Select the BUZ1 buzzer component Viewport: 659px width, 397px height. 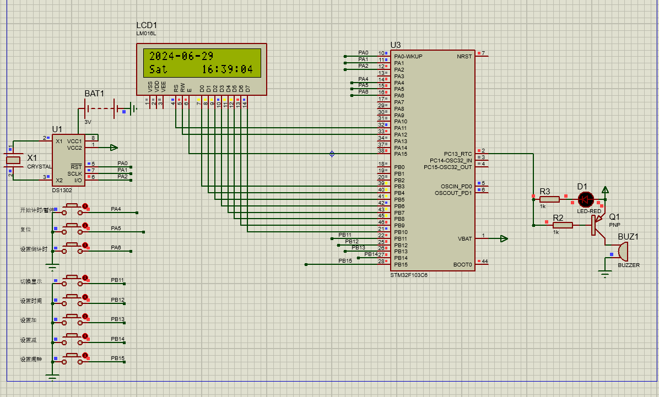point(623,252)
